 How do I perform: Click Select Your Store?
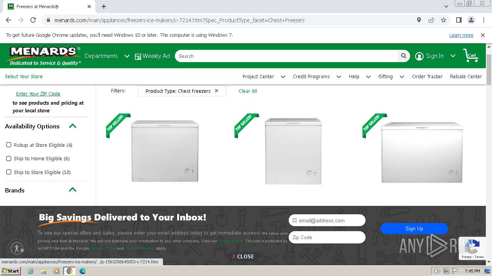click(x=24, y=77)
